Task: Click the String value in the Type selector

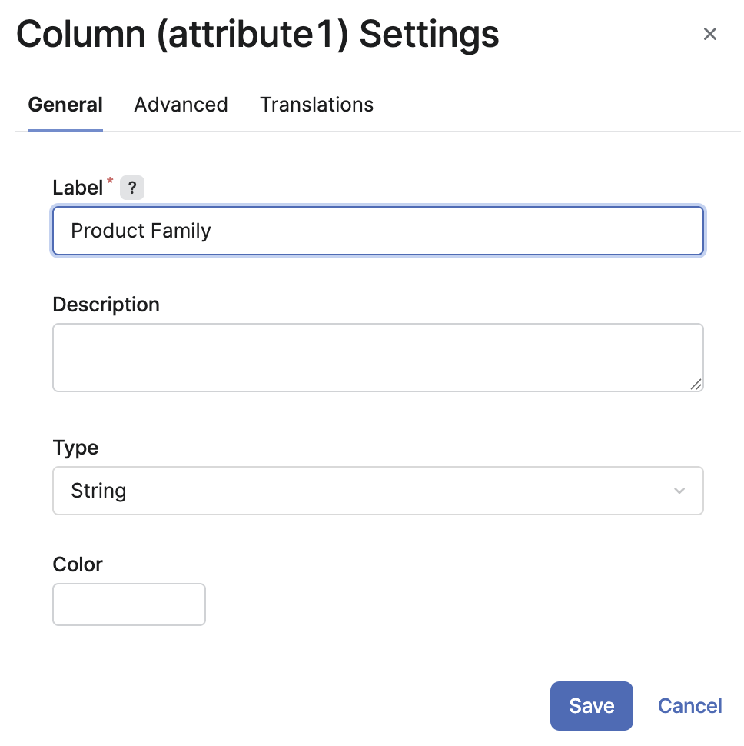Action: (x=98, y=491)
